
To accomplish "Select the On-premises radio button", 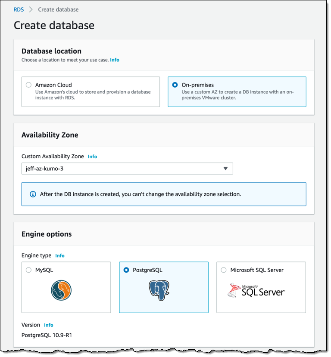I will coord(175,85).
